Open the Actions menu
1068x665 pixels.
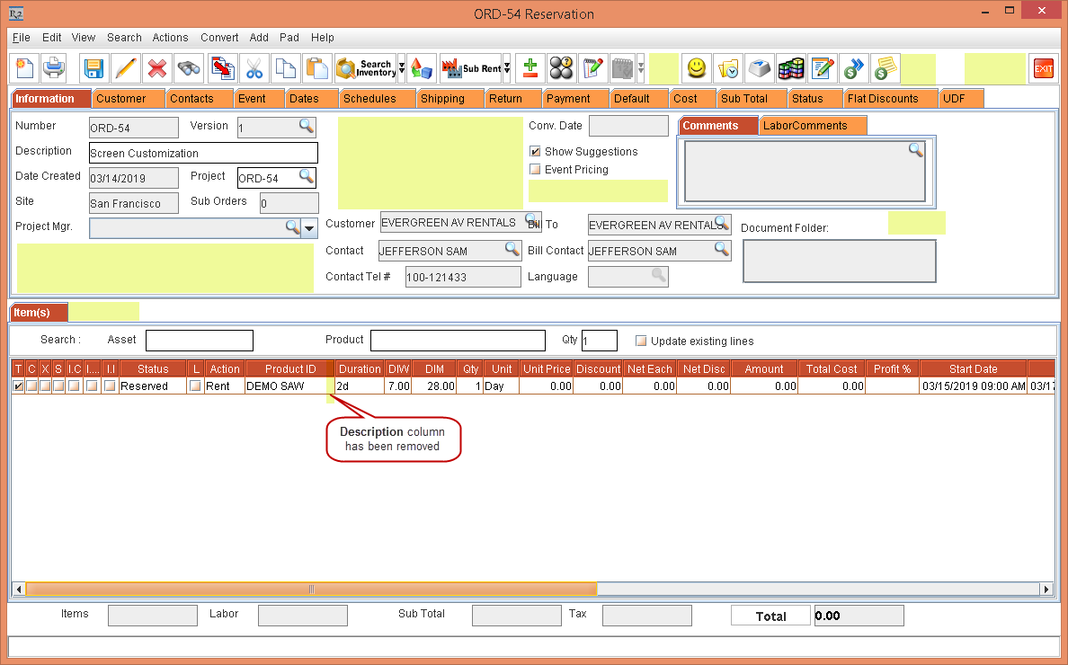170,38
